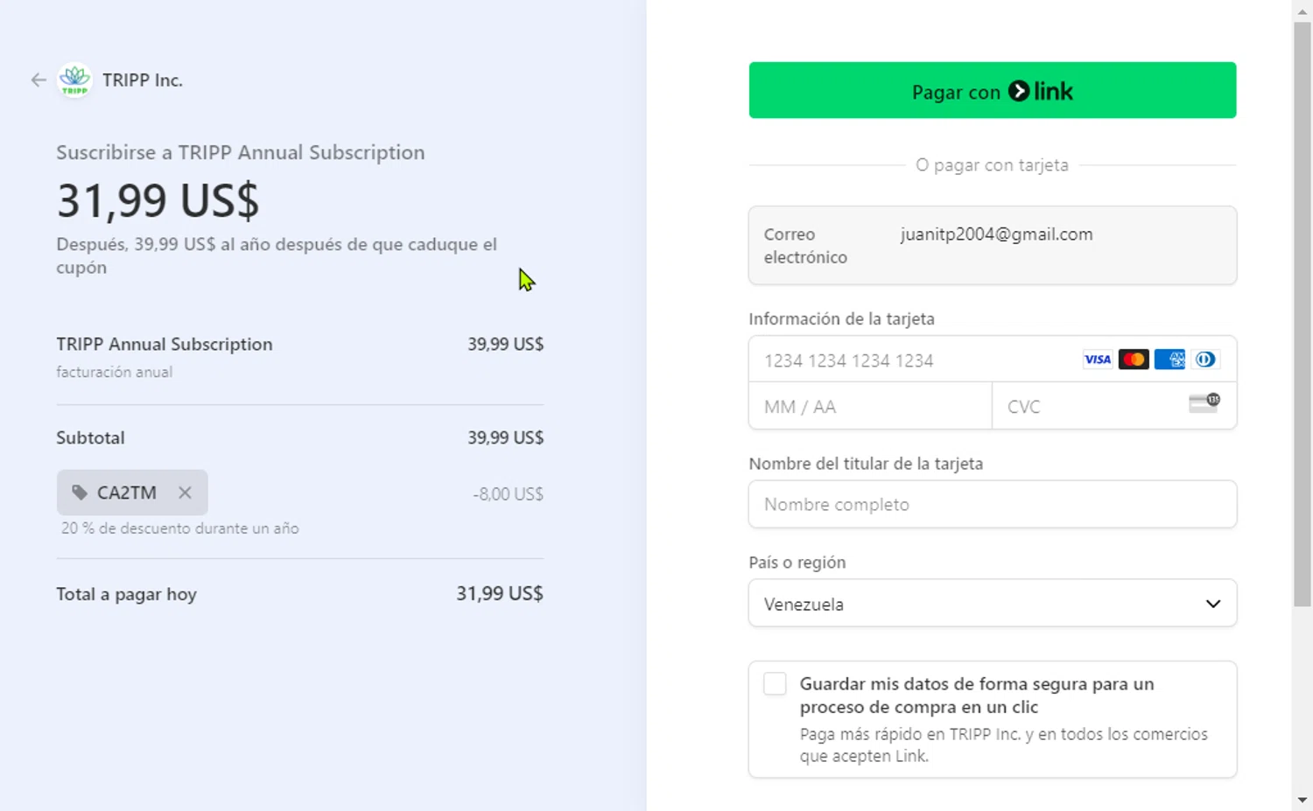
Task: Click the TRIPP Inc. merchant name
Action: coord(142,80)
